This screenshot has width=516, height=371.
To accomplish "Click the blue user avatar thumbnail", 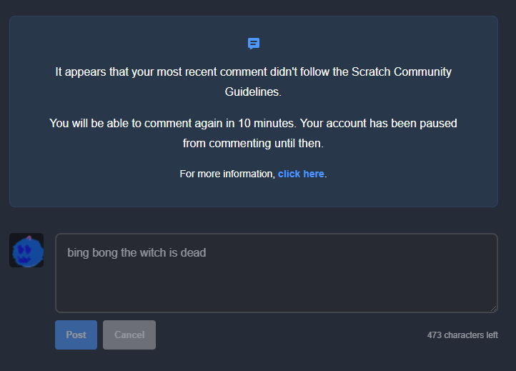I will pos(26,250).
